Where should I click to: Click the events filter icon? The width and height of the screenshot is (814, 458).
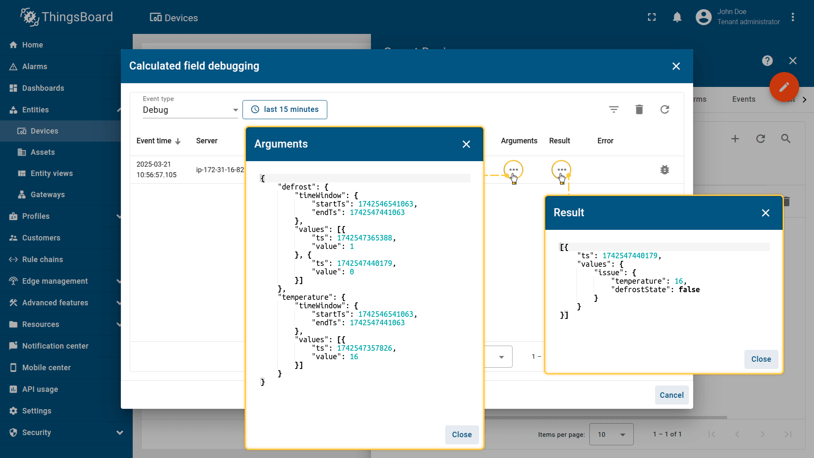pyautogui.click(x=613, y=109)
